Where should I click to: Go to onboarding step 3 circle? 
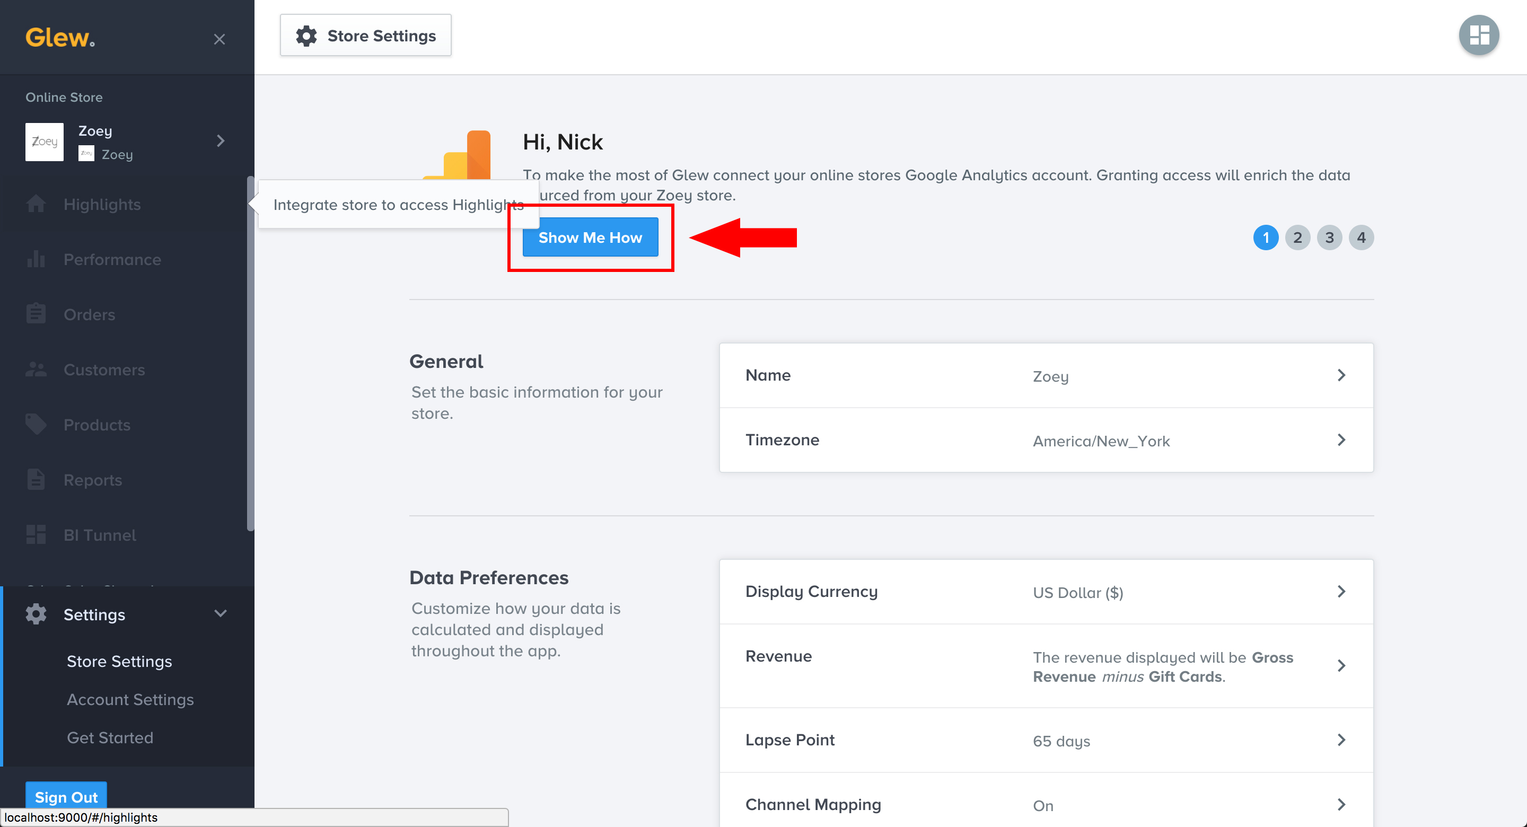tap(1329, 237)
